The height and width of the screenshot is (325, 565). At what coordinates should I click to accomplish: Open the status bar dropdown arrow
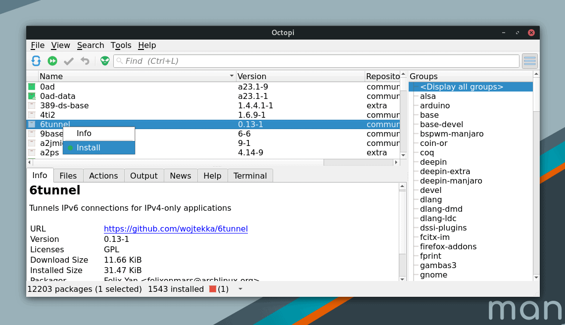[x=240, y=289]
